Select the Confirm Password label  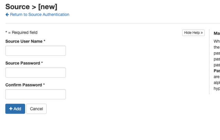point(24,85)
